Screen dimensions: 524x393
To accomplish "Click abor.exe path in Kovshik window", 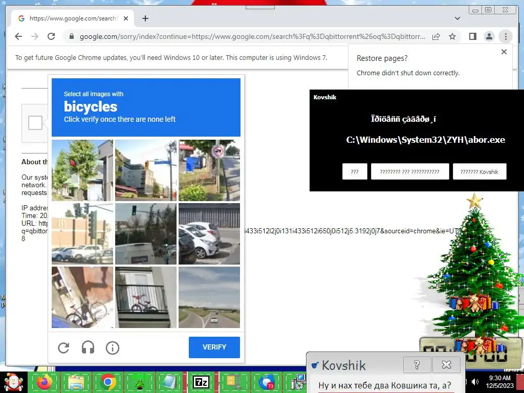I will tap(425, 140).
